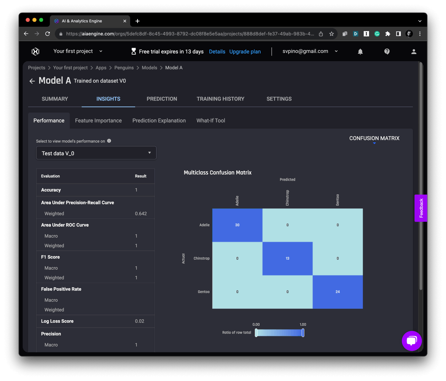The height and width of the screenshot is (381, 446).
Task: Click the info icon next to performance selector
Action: click(x=109, y=141)
